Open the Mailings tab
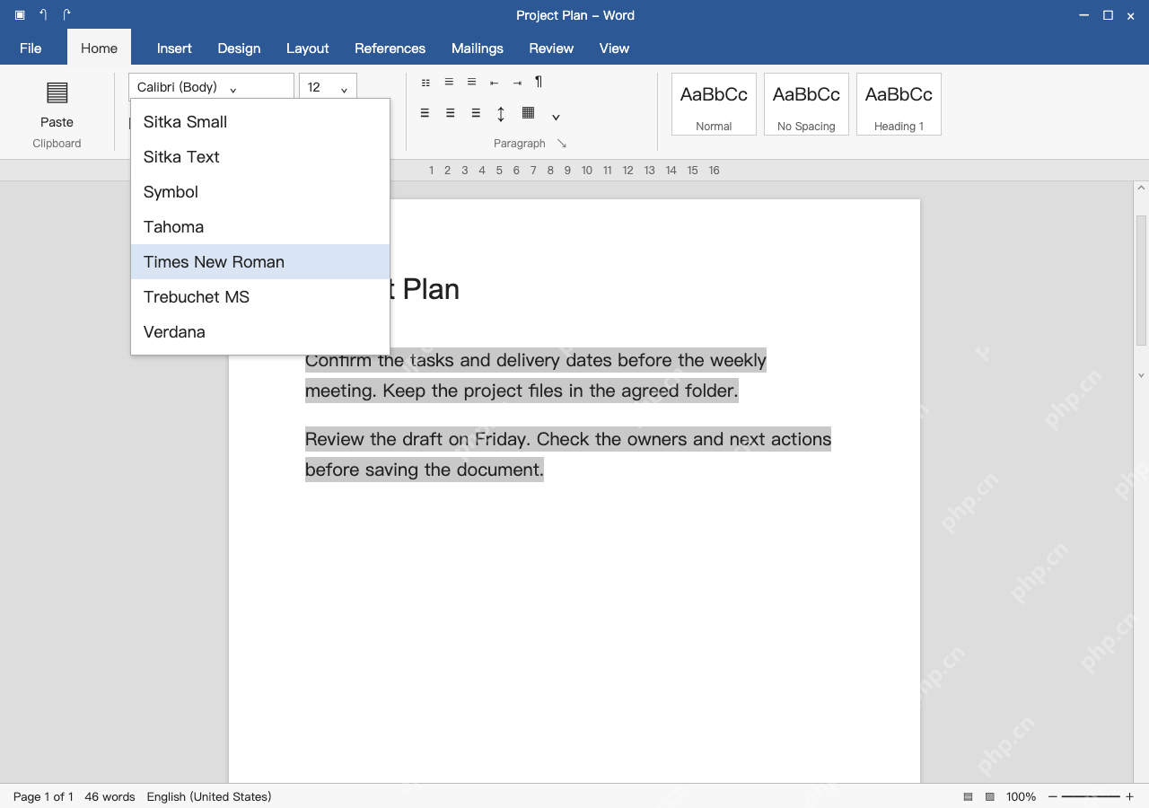This screenshot has width=1149, height=808. coord(478,48)
